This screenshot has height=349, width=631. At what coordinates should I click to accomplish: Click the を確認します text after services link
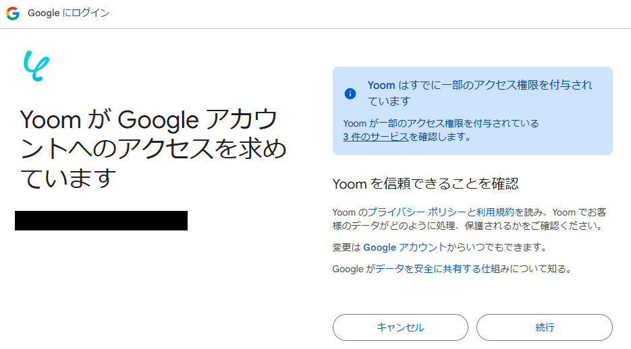click(x=439, y=137)
